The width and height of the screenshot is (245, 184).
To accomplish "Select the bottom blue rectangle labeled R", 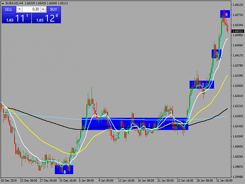I will (x=64, y=170).
